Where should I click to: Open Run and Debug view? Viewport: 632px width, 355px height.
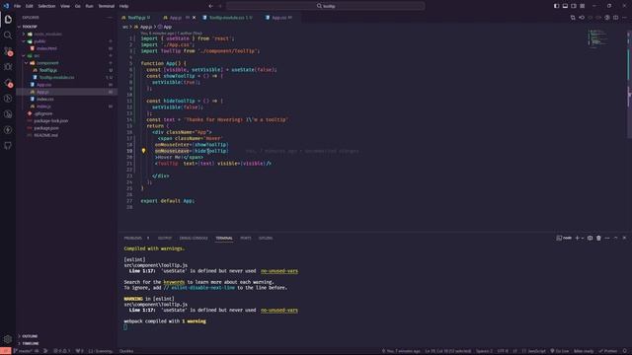[8, 67]
